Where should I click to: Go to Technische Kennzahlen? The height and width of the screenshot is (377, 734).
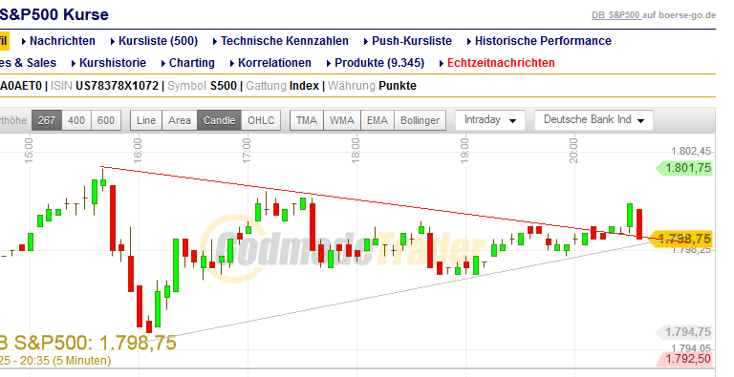[x=285, y=41]
